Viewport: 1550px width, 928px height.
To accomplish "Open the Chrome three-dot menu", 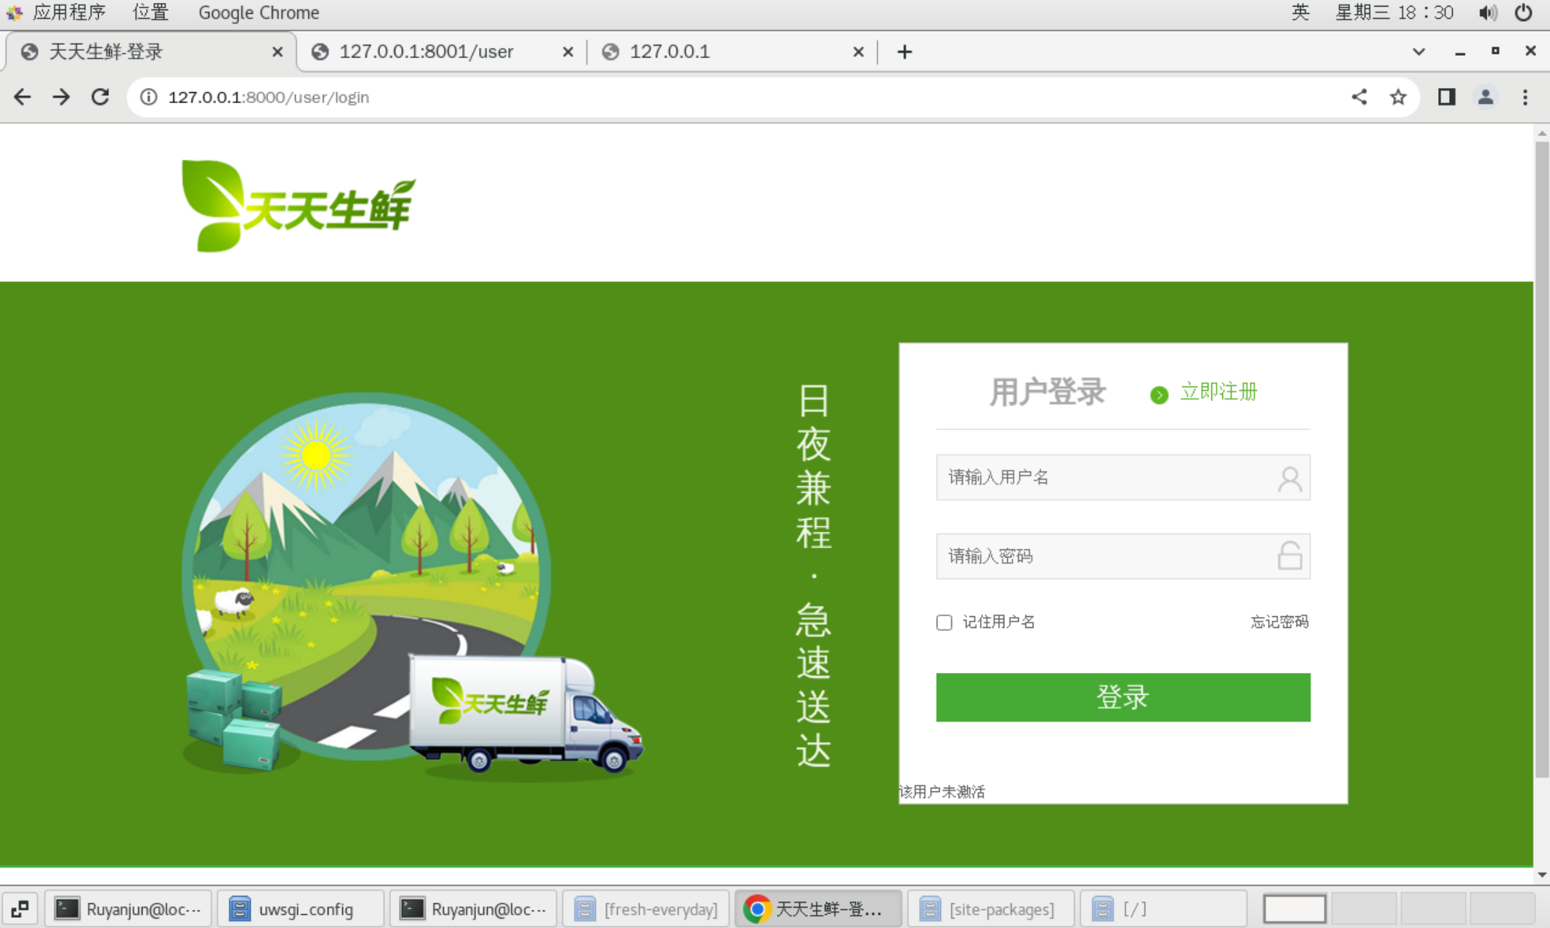I will coord(1526,97).
